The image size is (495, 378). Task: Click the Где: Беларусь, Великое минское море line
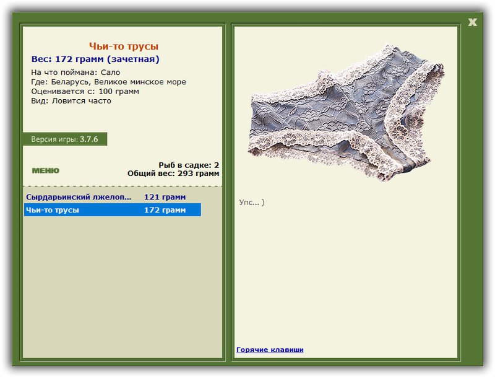tap(109, 82)
